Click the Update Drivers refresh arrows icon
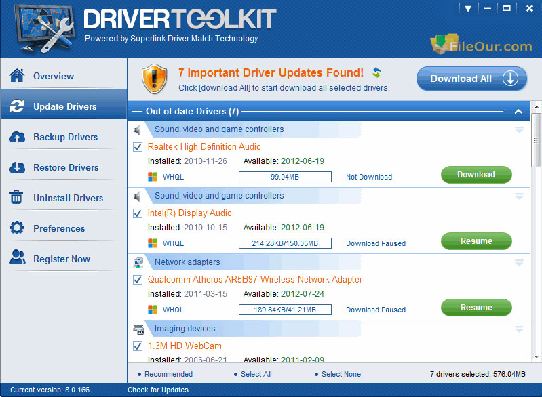Viewport: 542px width, 397px height. click(17, 106)
